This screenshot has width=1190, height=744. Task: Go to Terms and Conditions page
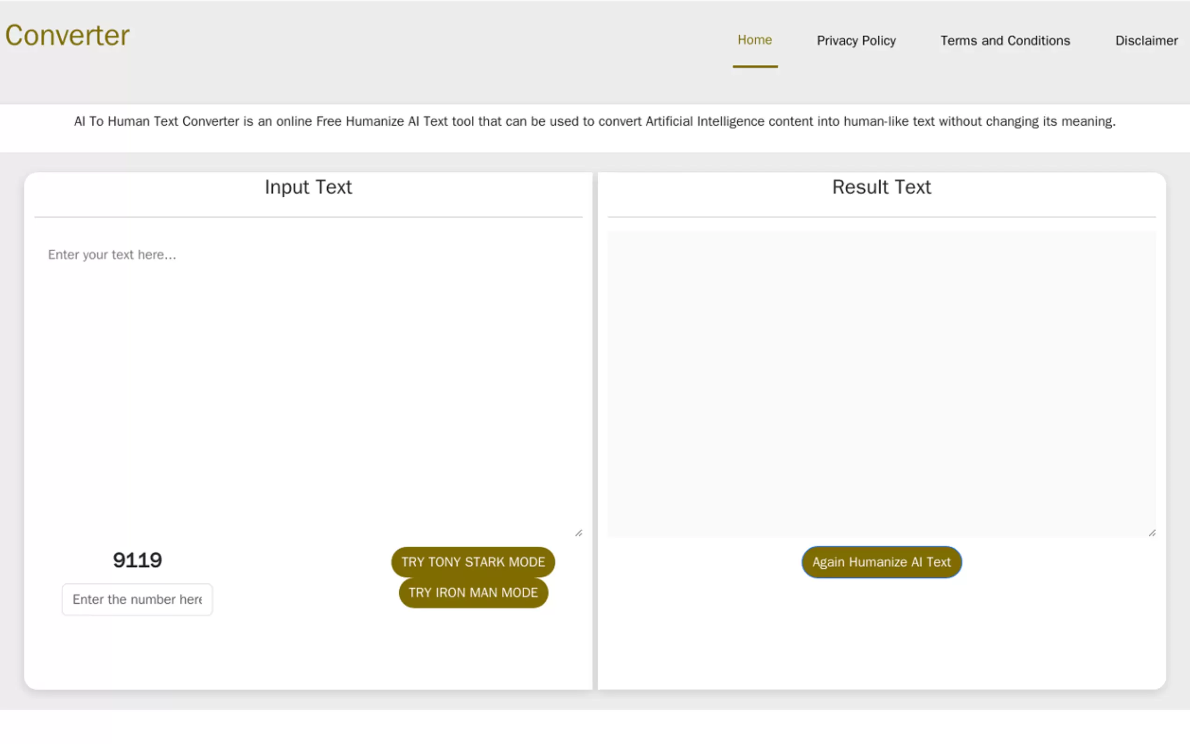tap(1005, 40)
